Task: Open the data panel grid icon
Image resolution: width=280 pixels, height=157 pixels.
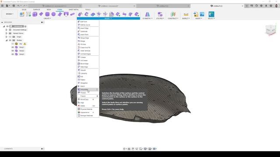Action: [x=2, y=6]
